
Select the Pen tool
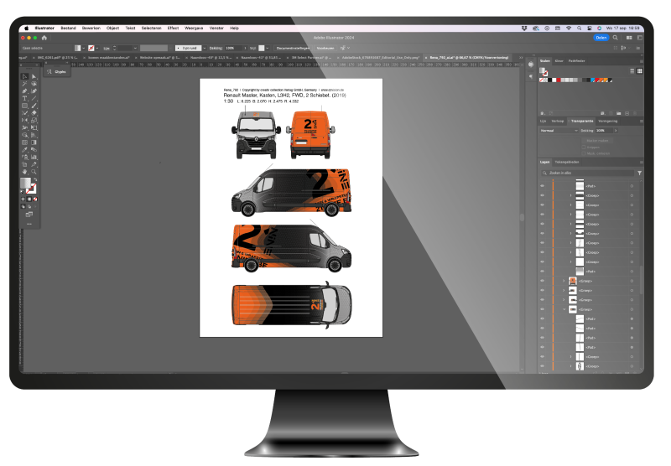[24, 91]
